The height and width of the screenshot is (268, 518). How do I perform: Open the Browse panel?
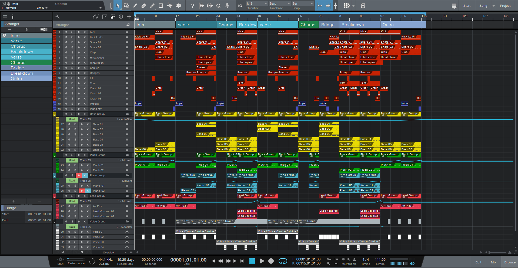510,262
